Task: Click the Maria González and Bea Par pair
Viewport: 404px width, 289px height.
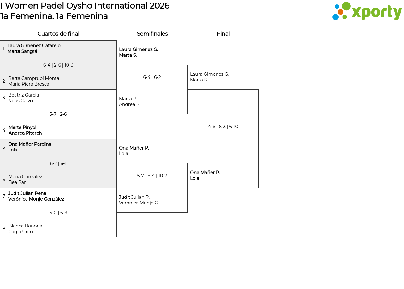Action: [x=25, y=180]
